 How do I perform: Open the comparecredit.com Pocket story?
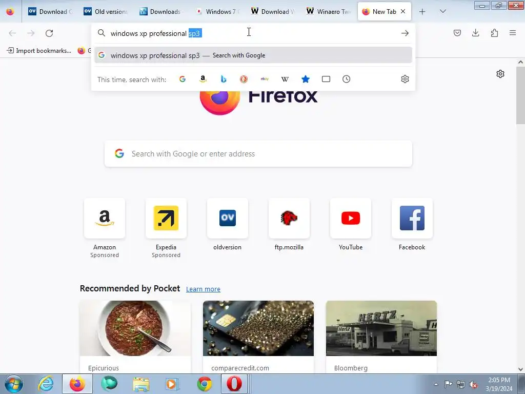(x=258, y=337)
